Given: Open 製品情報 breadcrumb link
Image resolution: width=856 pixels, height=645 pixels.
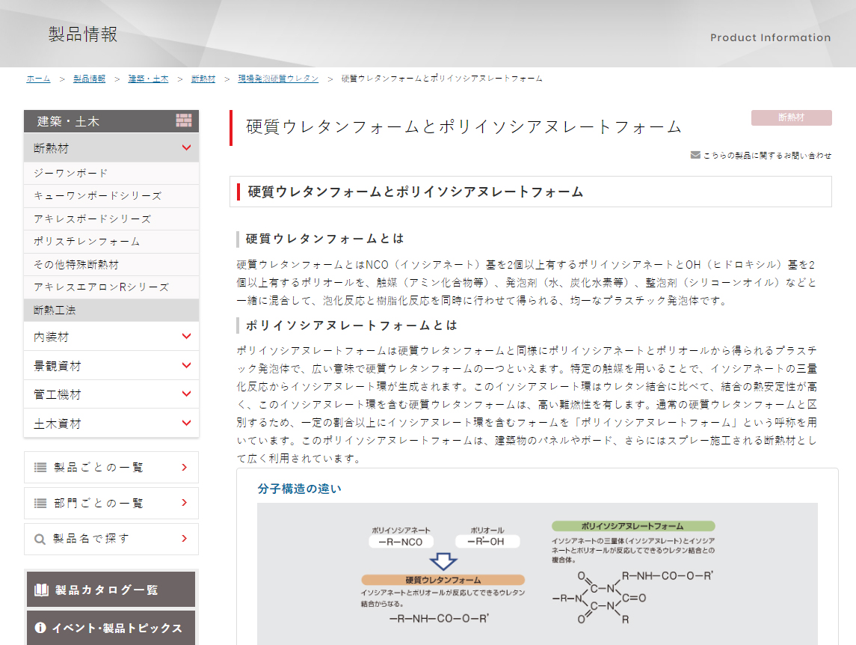Looking at the screenshot, I should point(90,79).
